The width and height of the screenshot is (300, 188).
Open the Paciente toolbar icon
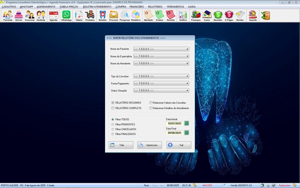point(7,15)
